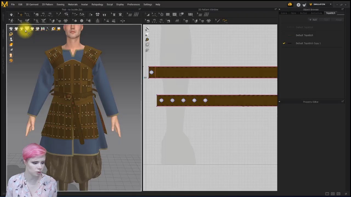Image resolution: width=351 pixels, height=197 pixels.
Task: Click the first hole on lower belt pattern
Action: point(161,100)
